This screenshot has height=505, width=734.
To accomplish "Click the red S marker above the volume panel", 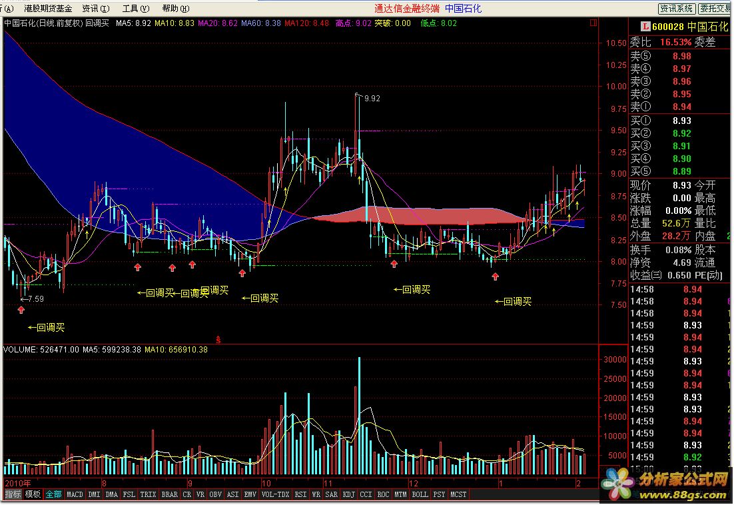I will click(x=218, y=340).
